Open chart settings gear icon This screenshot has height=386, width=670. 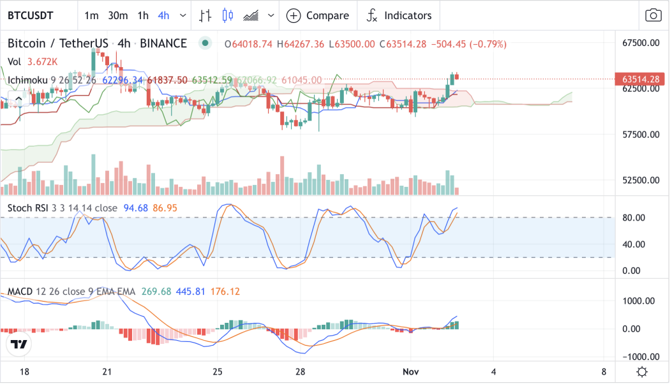[x=642, y=372]
